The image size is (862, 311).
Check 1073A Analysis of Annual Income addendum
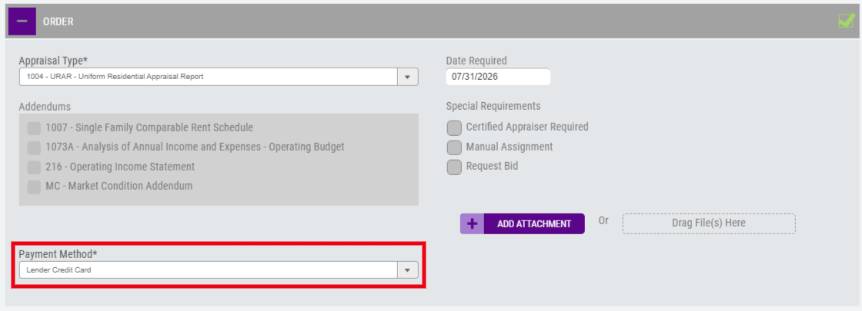click(x=34, y=147)
